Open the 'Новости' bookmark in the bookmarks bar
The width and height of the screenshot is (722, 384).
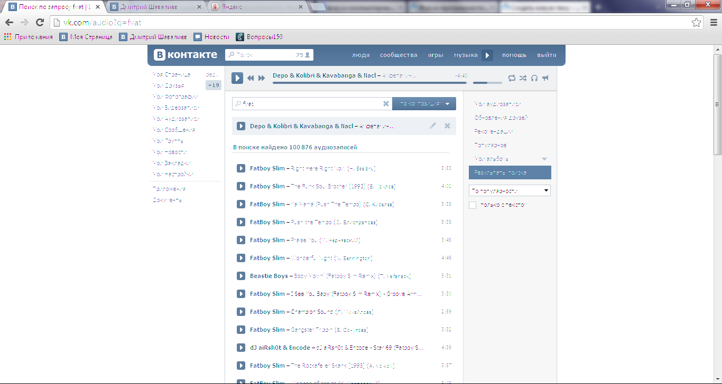click(211, 37)
